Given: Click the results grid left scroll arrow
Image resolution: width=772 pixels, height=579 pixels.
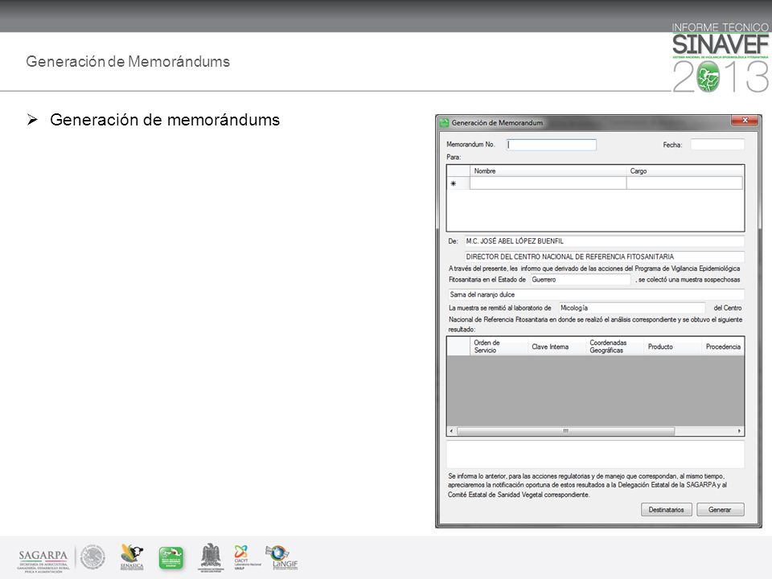Looking at the screenshot, I should coord(451,431).
